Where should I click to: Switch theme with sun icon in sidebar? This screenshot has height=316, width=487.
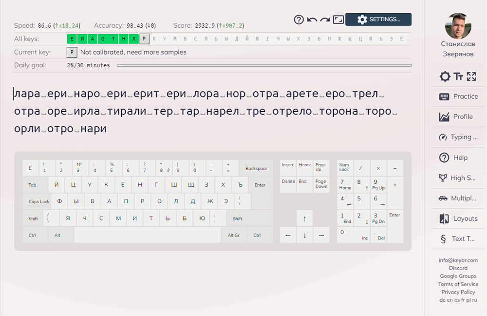(445, 77)
